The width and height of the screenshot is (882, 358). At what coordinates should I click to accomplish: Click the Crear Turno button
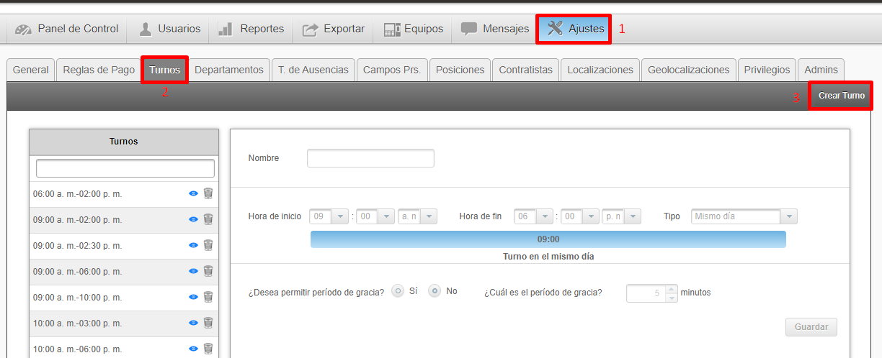point(841,96)
